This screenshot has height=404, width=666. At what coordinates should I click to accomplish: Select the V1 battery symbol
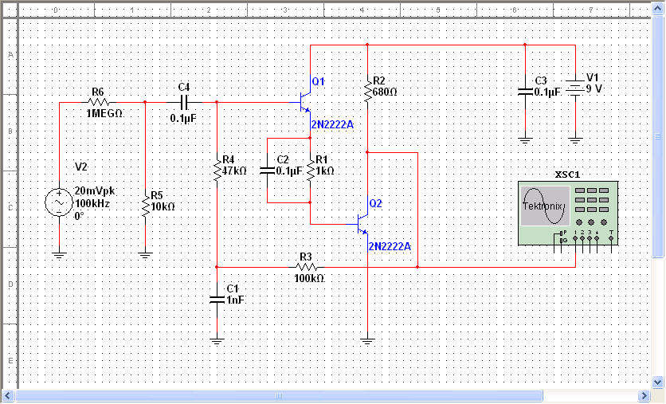coord(575,88)
